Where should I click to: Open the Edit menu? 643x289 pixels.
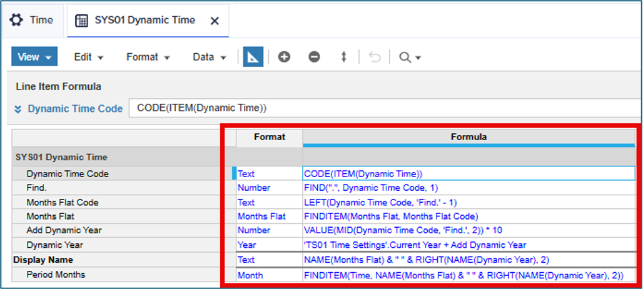[88, 57]
